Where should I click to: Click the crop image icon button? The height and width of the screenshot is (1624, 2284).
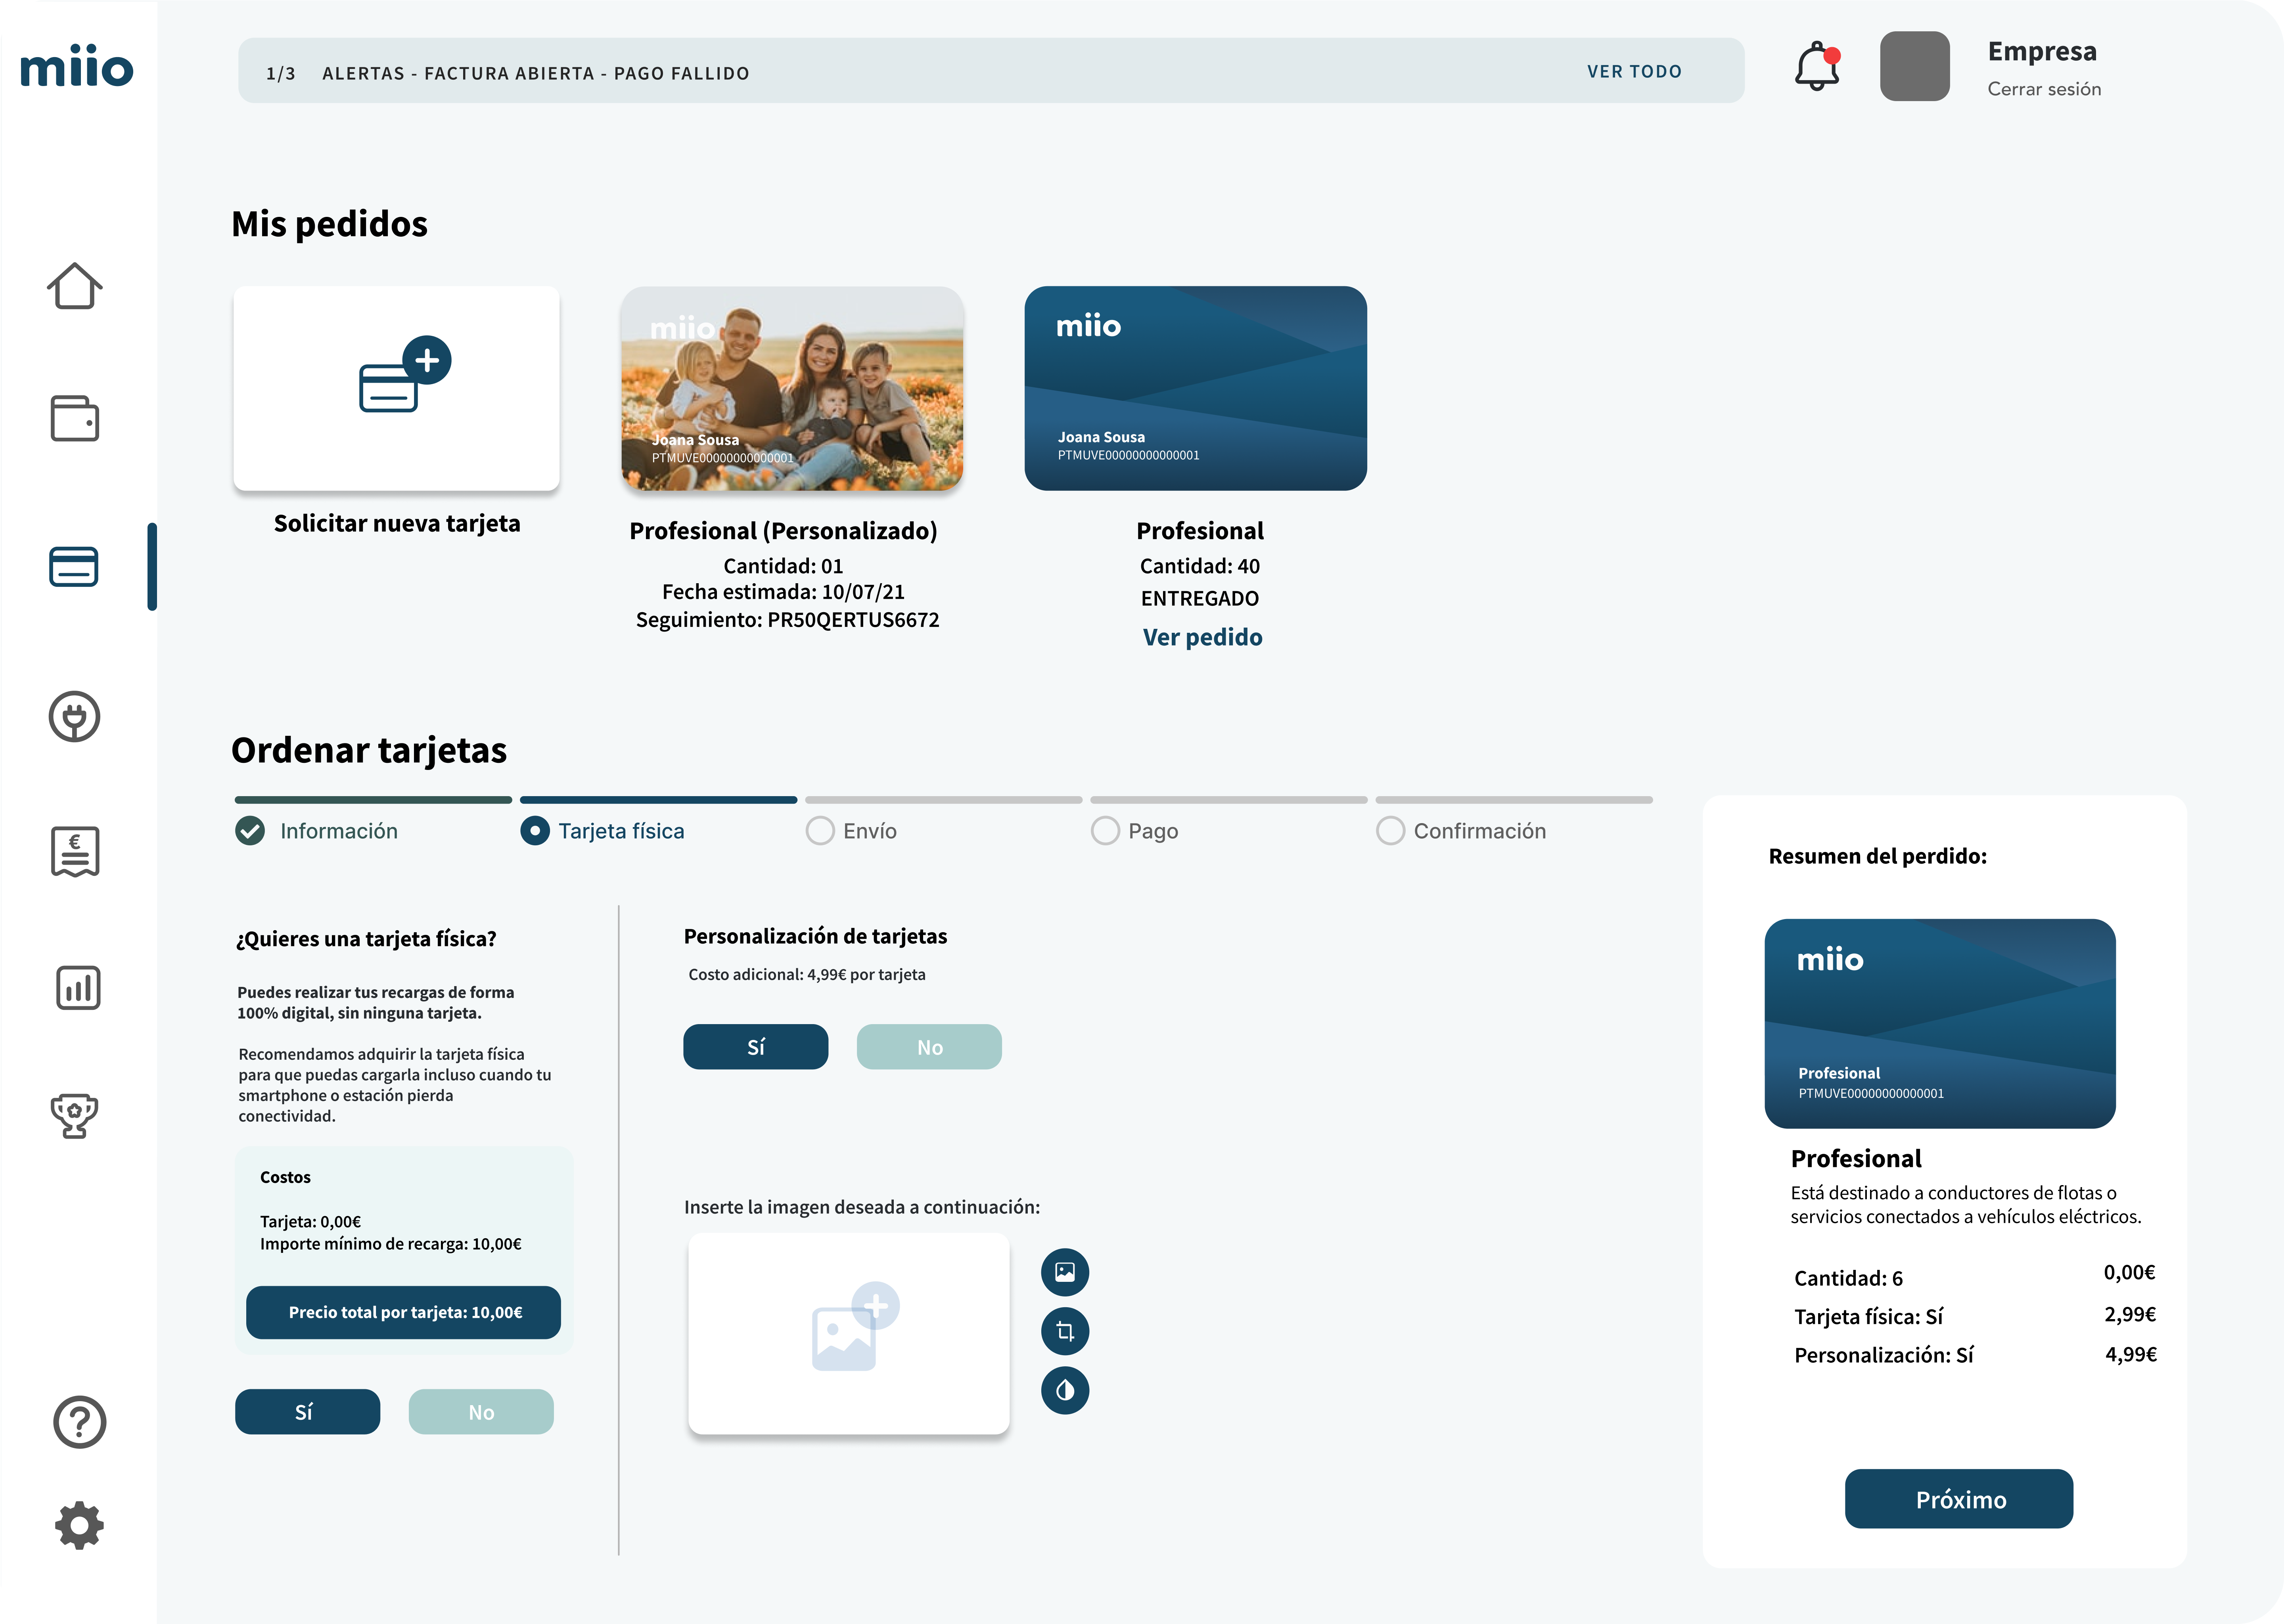click(x=1065, y=1331)
